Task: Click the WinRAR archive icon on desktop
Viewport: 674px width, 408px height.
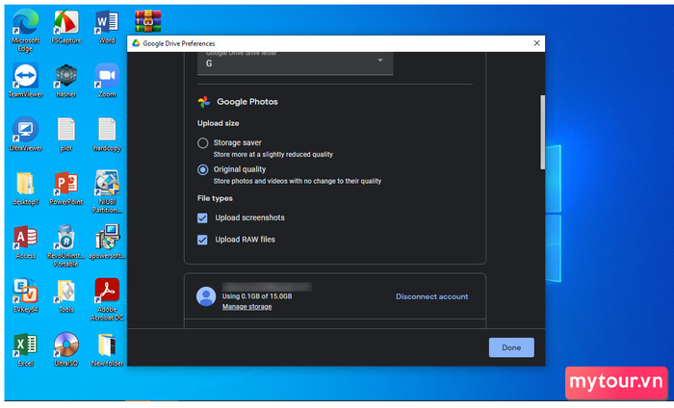Action: (148, 20)
